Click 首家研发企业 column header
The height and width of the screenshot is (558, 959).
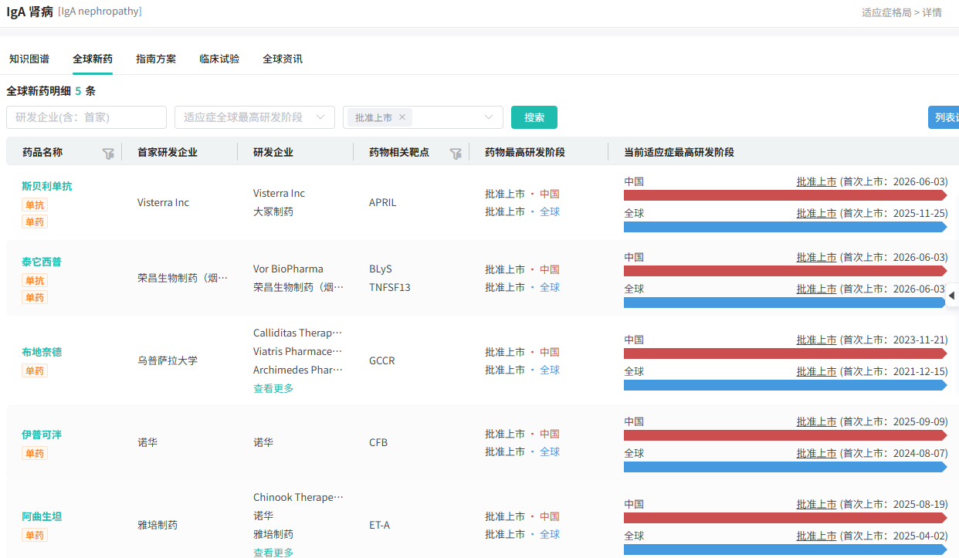click(168, 153)
